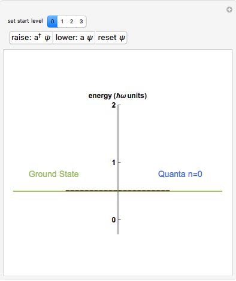This screenshot has width=236, height=281.
Task: Click the Quanta n=0 label
Action: coord(180,174)
